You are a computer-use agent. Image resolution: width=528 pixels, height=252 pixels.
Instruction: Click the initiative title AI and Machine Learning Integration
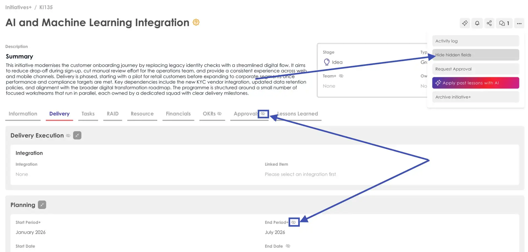pos(97,23)
